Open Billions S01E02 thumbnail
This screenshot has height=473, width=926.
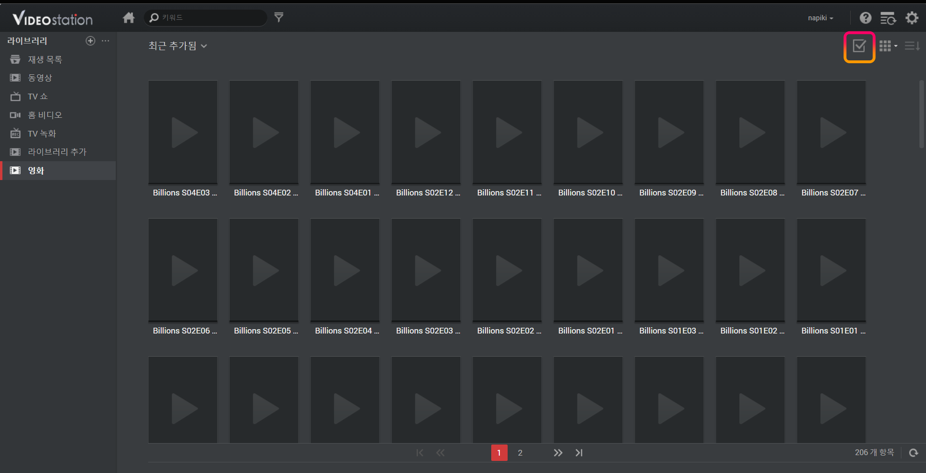click(750, 270)
